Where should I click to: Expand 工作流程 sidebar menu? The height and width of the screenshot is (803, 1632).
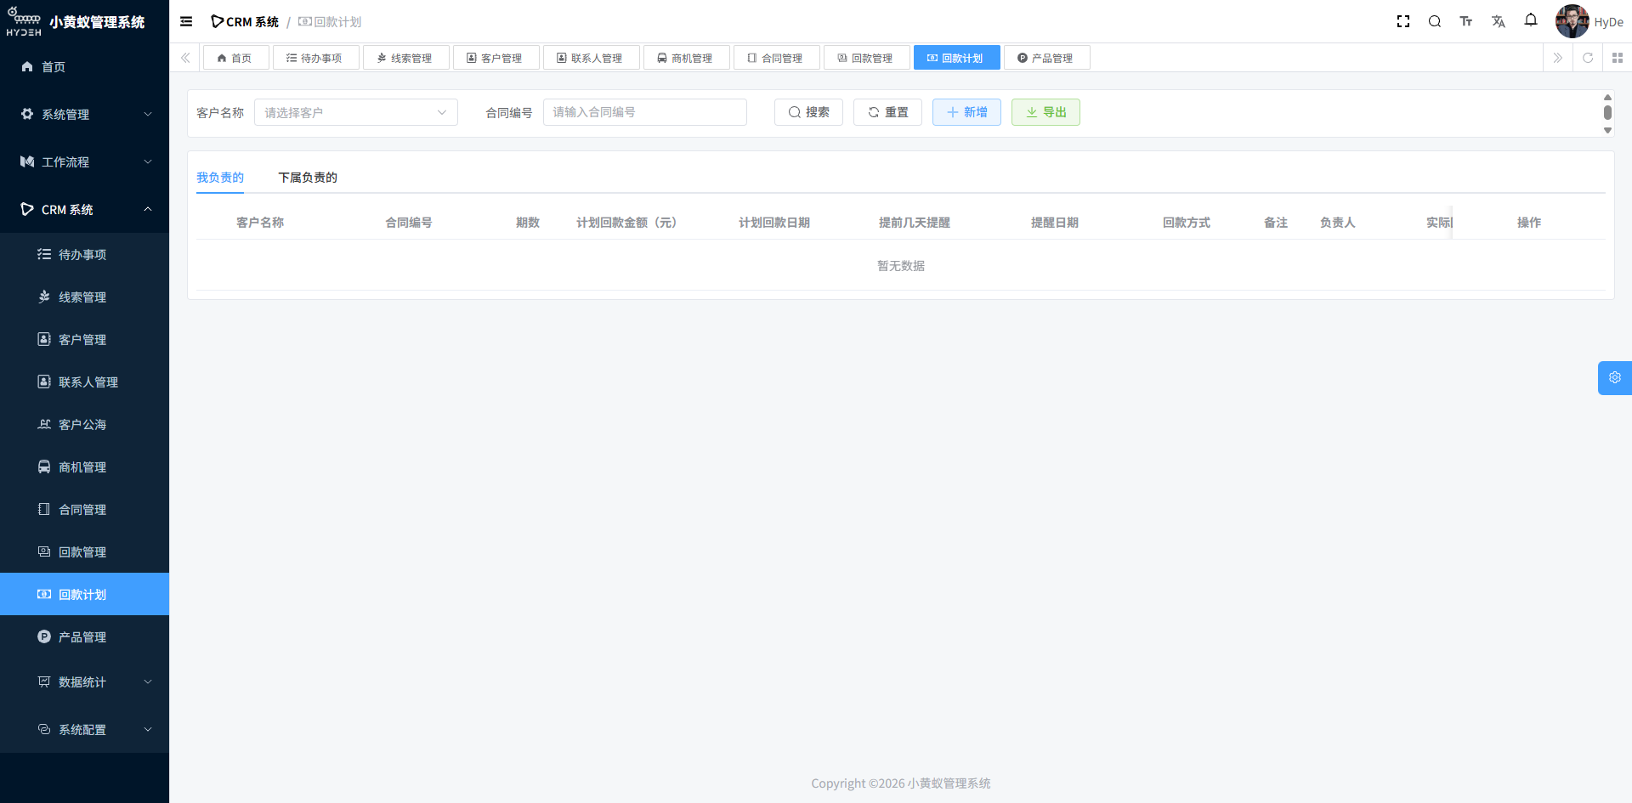[84, 161]
